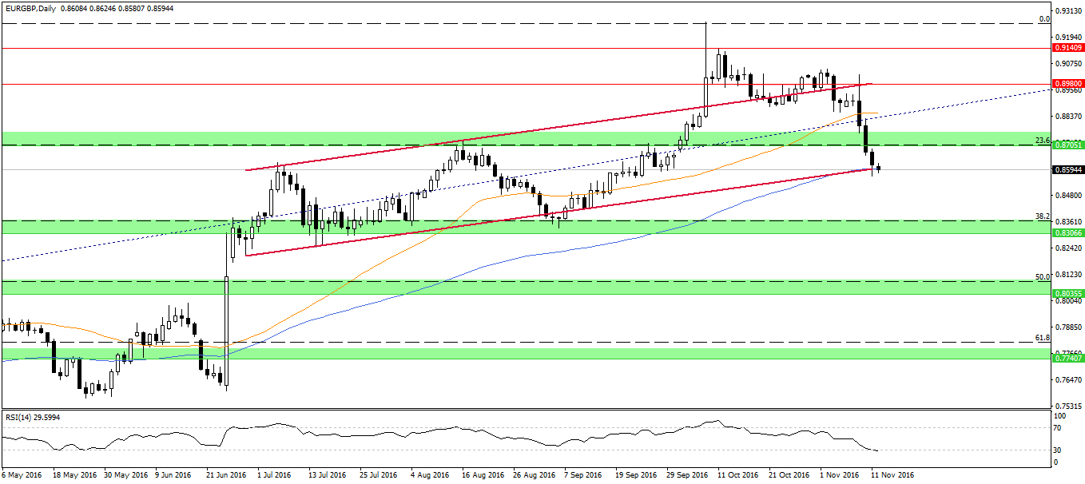
Task: Click the 21 Jun 2016 date label
Action: (x=226, y=474)
